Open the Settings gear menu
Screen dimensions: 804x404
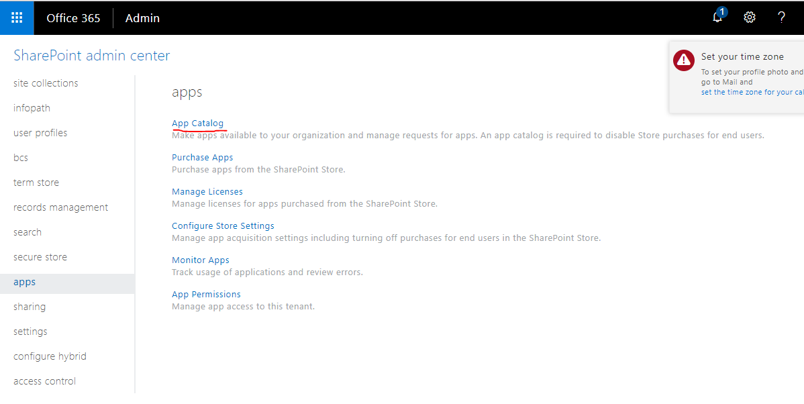tap(749, 17)
